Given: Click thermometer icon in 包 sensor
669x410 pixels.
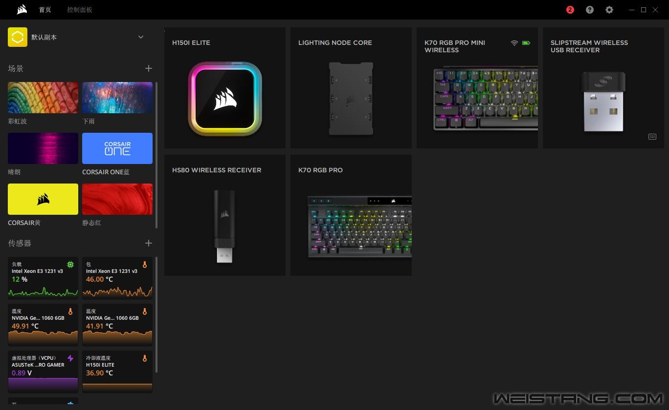Looking at the screenshot, I should point(145,265).
